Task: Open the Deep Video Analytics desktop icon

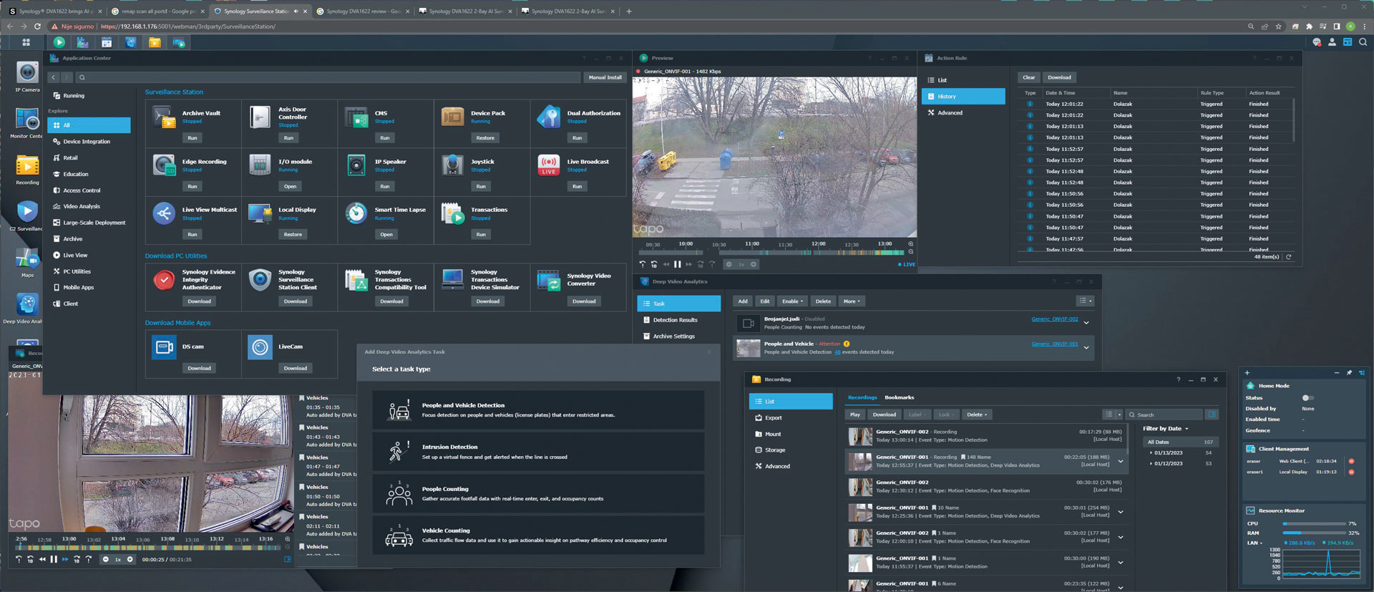Action: pos(27,304)
